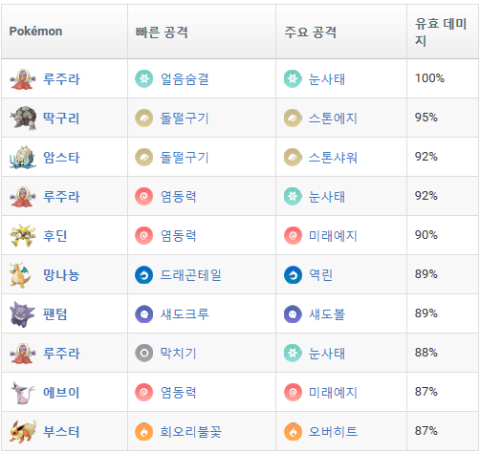Open the 암스타 Pokémon link
The height and width of the screenshot is (453, 480).
point(61,158)
